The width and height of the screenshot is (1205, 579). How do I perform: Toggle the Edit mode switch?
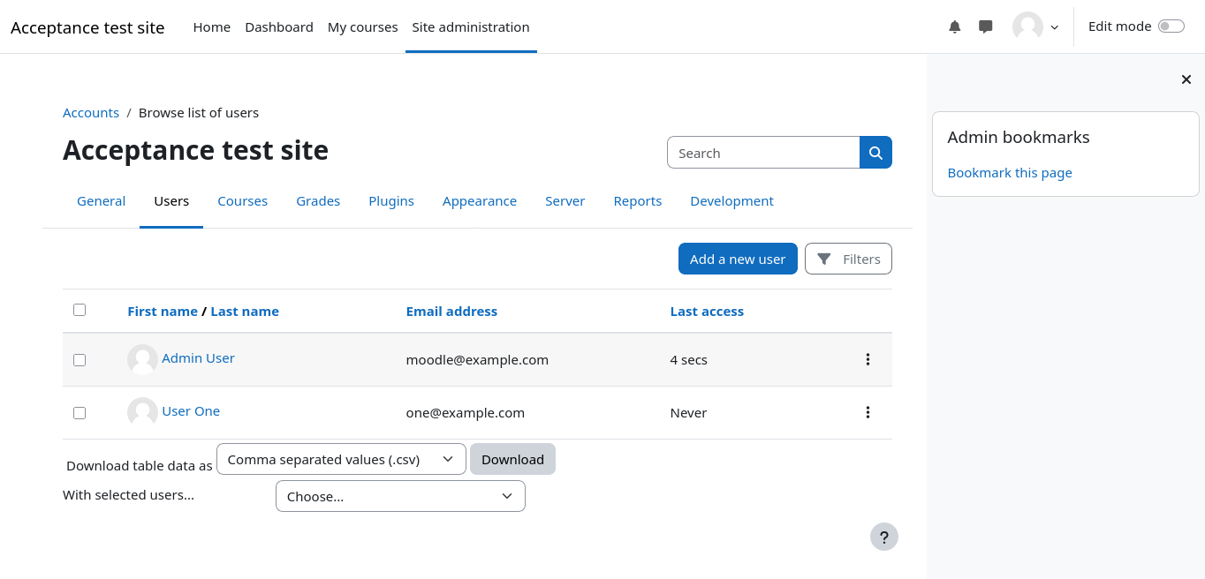pos(1171,26)
